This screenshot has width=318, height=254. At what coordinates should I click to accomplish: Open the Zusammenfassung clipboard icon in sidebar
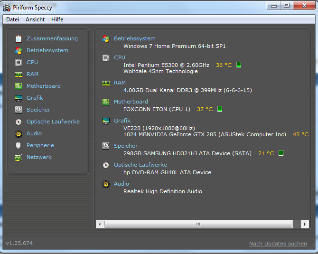19,39
